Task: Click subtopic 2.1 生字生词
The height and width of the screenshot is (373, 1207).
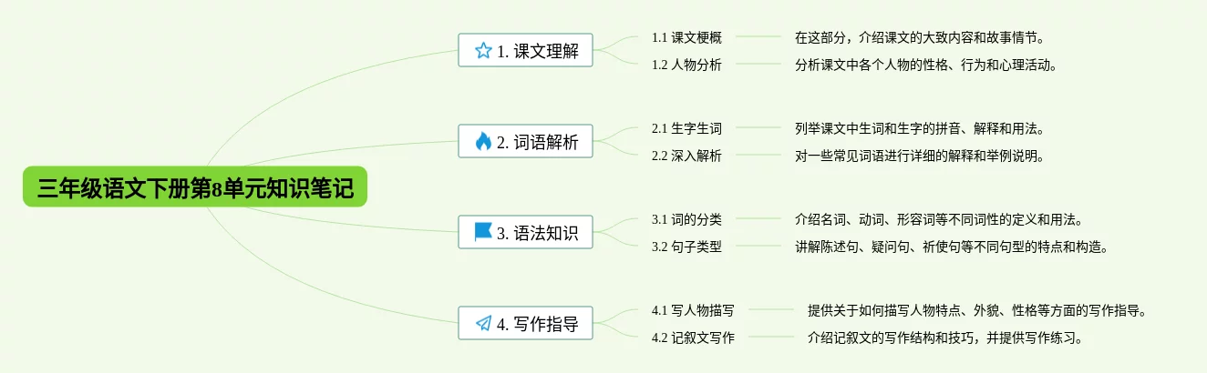Action: pyautogui.click(x=686, y=128)
